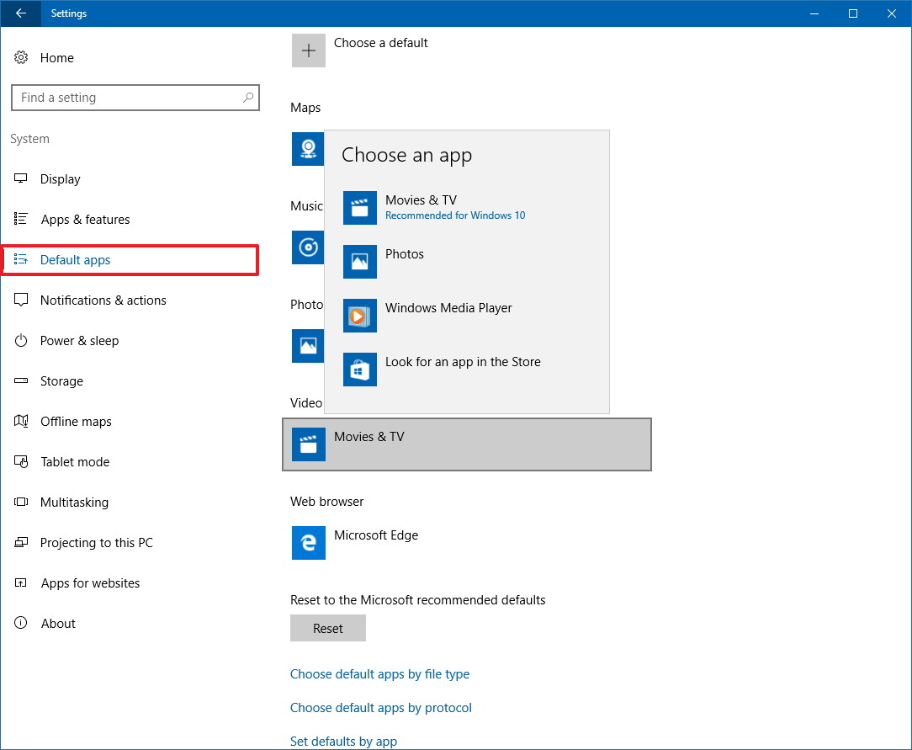The image size is (912, 750).
Task: Click the Notifications & actions speech bubble icon
Action: coord(21,300)
